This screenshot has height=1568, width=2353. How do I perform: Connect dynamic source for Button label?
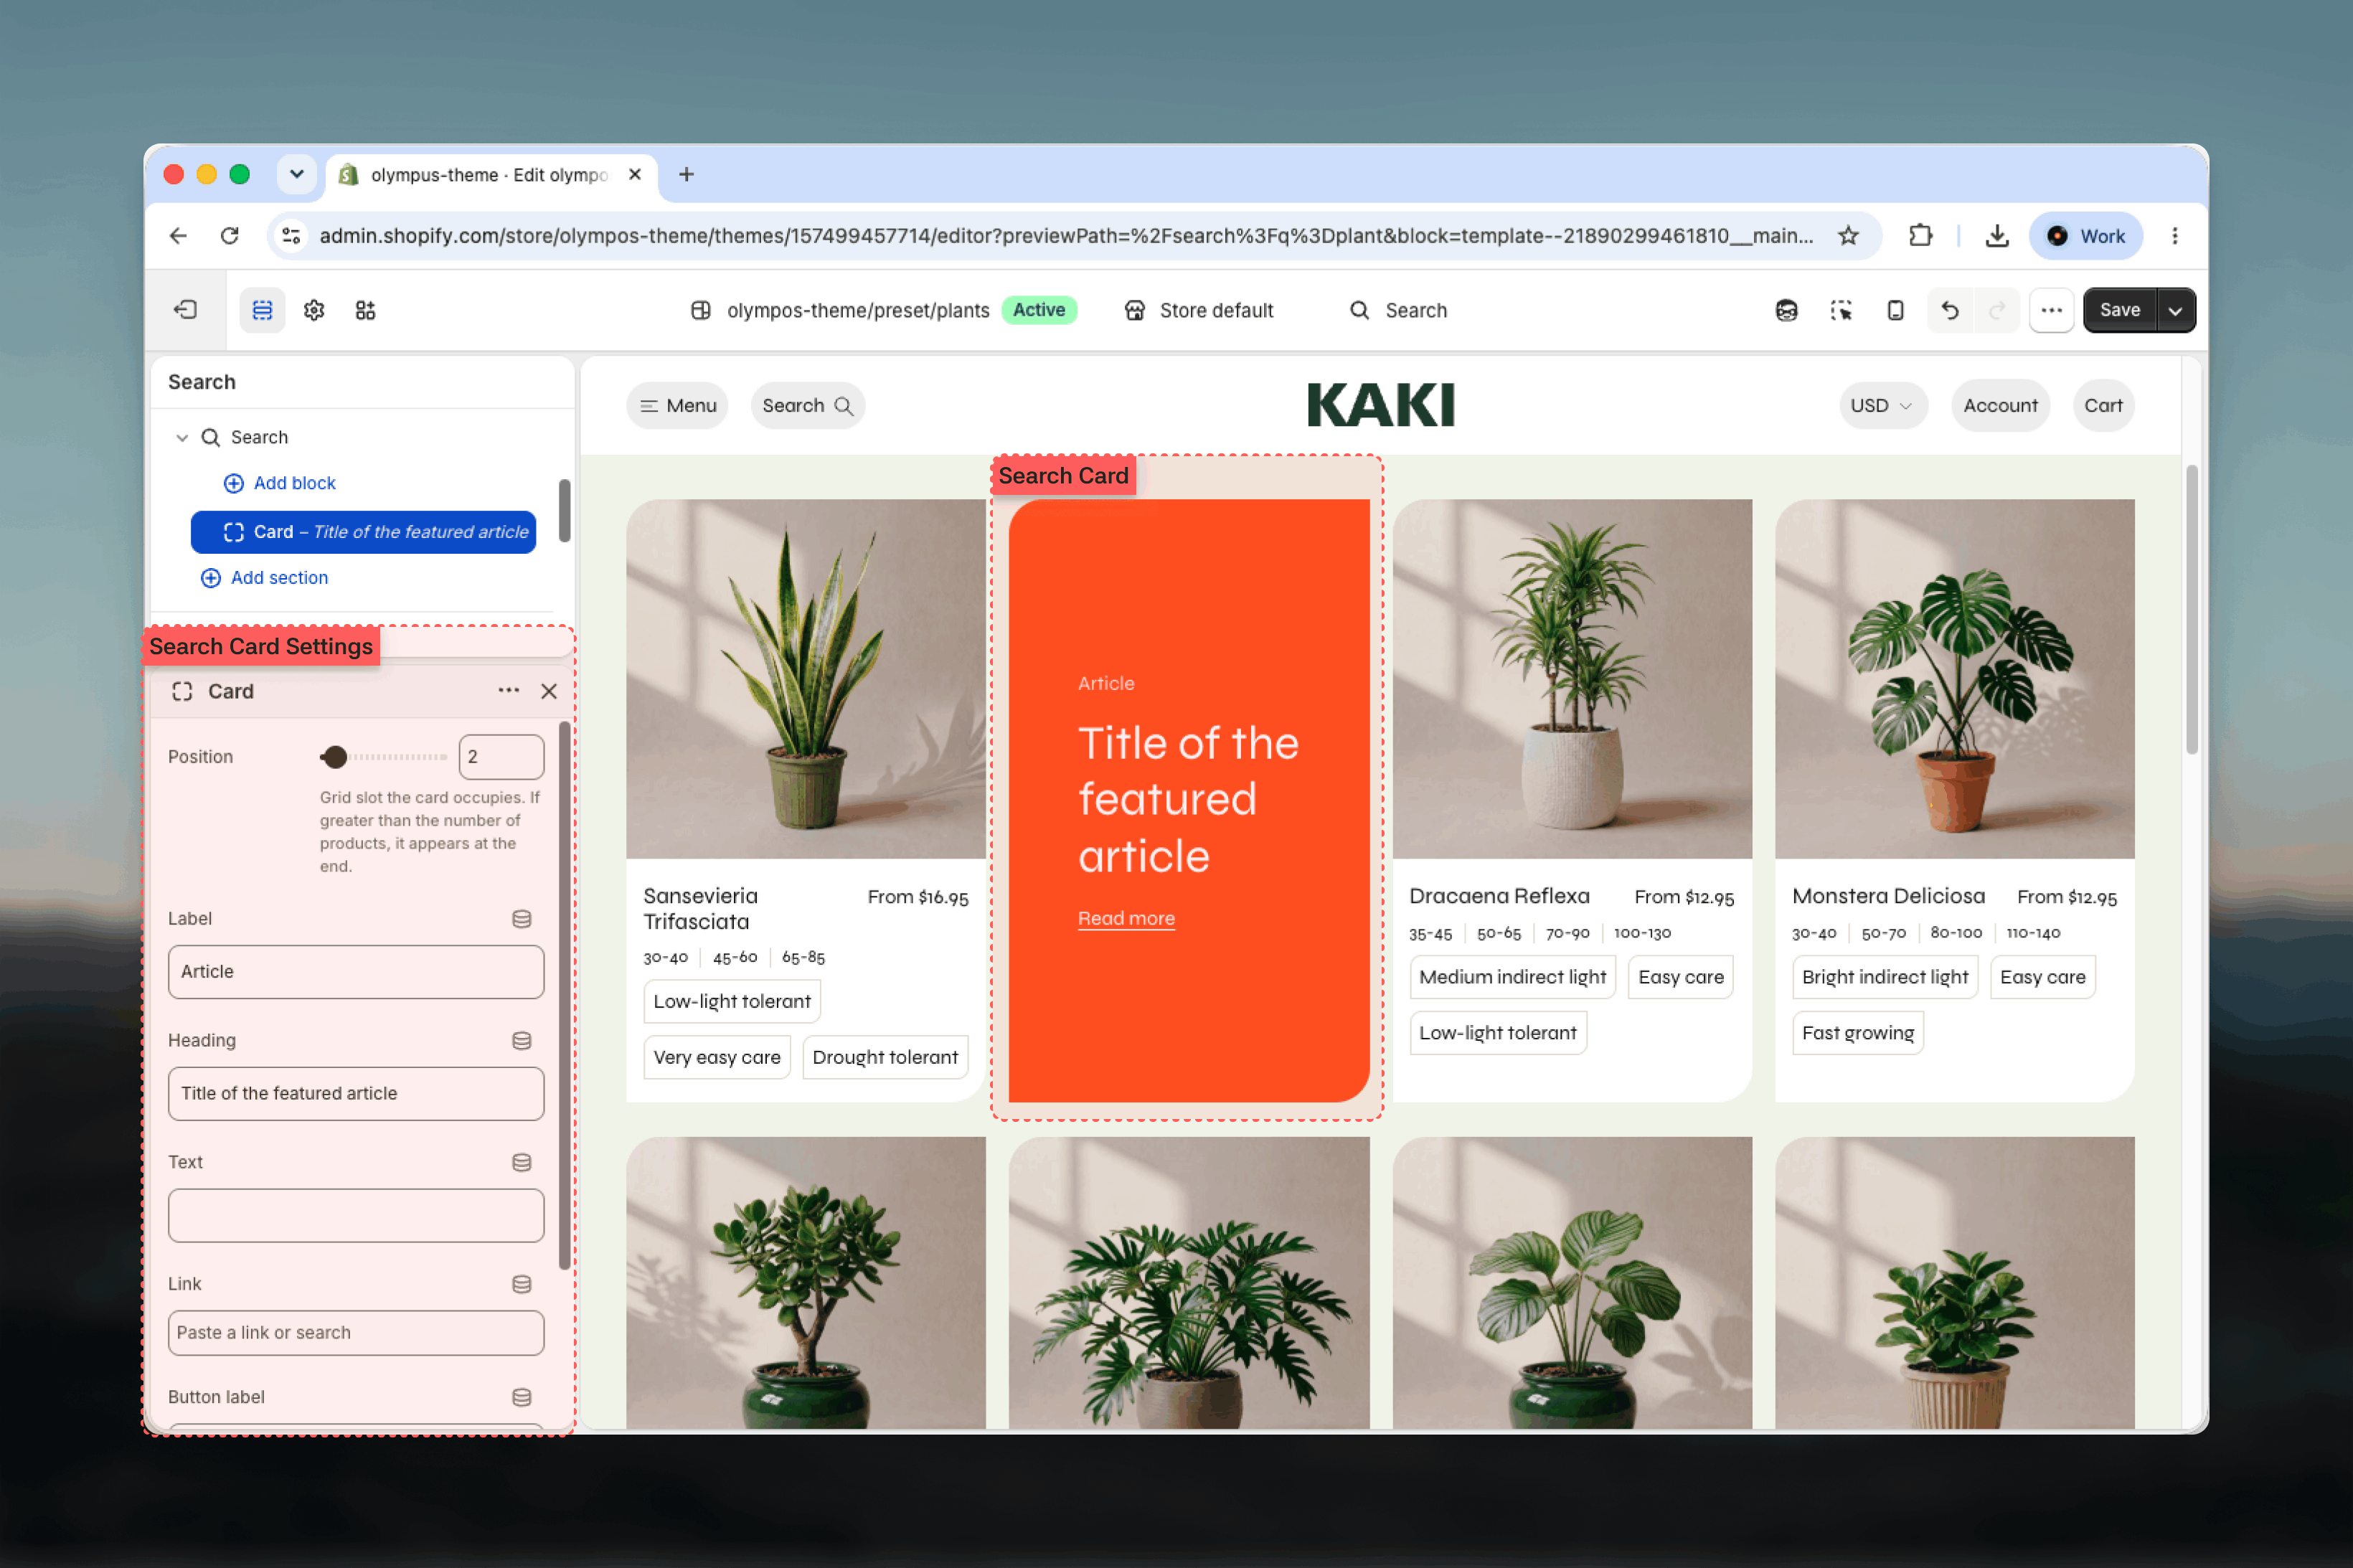tap(521, 1397)
